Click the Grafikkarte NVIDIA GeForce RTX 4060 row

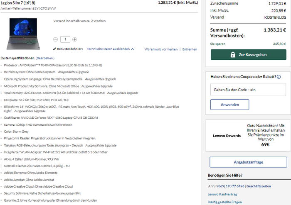[x=51, y=118]
